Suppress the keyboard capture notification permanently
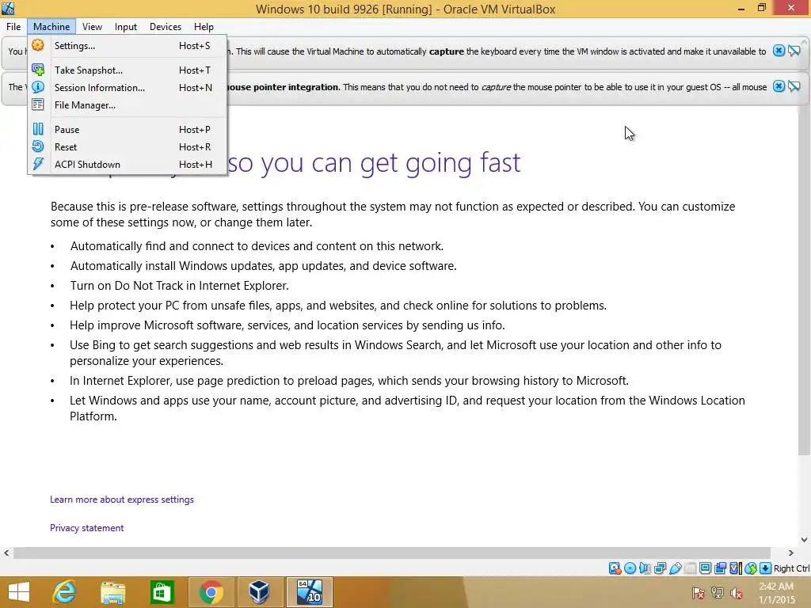 [794, 51]
